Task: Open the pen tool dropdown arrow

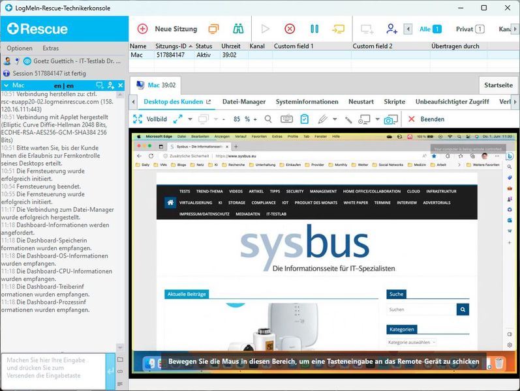Action: click(x=335, y=119)
